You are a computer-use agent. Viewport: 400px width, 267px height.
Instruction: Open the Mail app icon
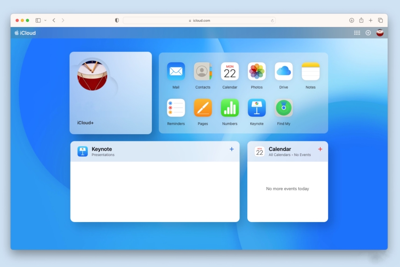click(175, 71)
